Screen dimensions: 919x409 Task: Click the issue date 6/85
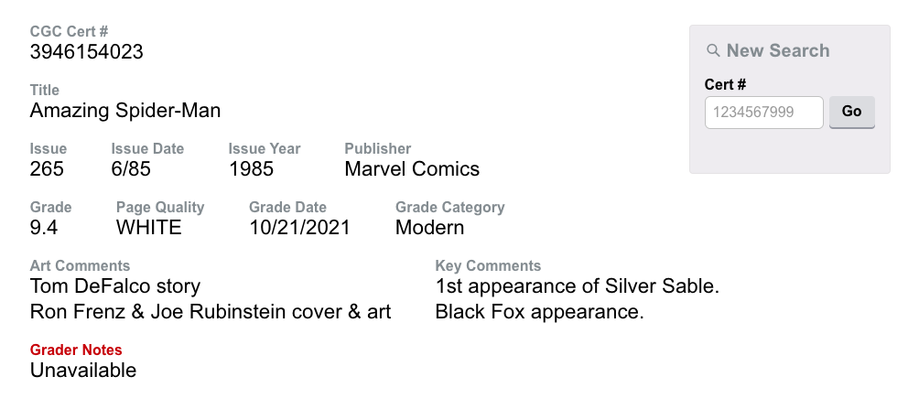click(x=131, y=169)
